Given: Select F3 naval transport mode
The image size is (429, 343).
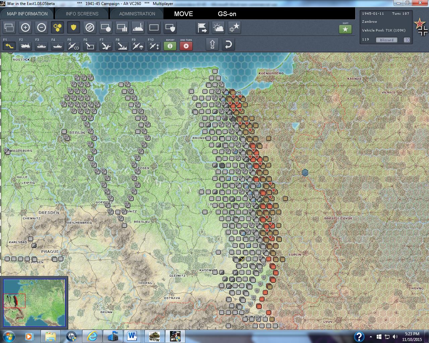Looking at the screenshot, I should pyautogui.click(x=41, y=46).
